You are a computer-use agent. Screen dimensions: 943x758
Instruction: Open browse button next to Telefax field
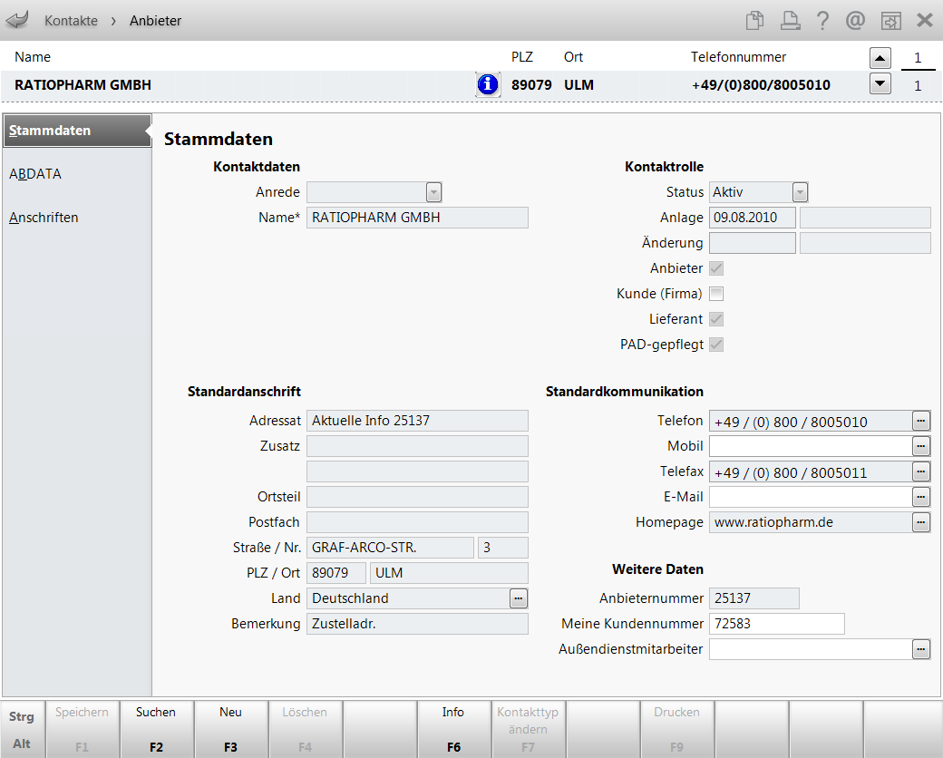(x=920, y=471)
